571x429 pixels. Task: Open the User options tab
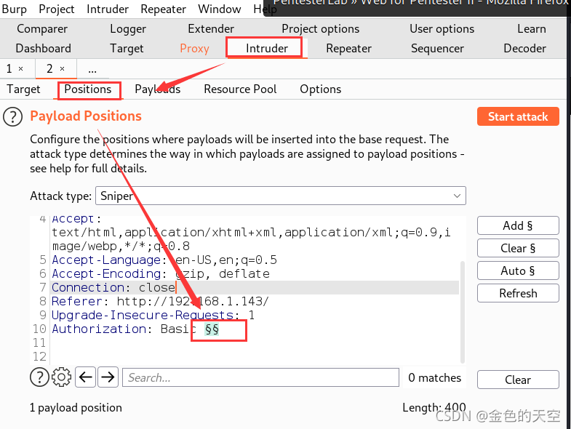coord(442,29)
